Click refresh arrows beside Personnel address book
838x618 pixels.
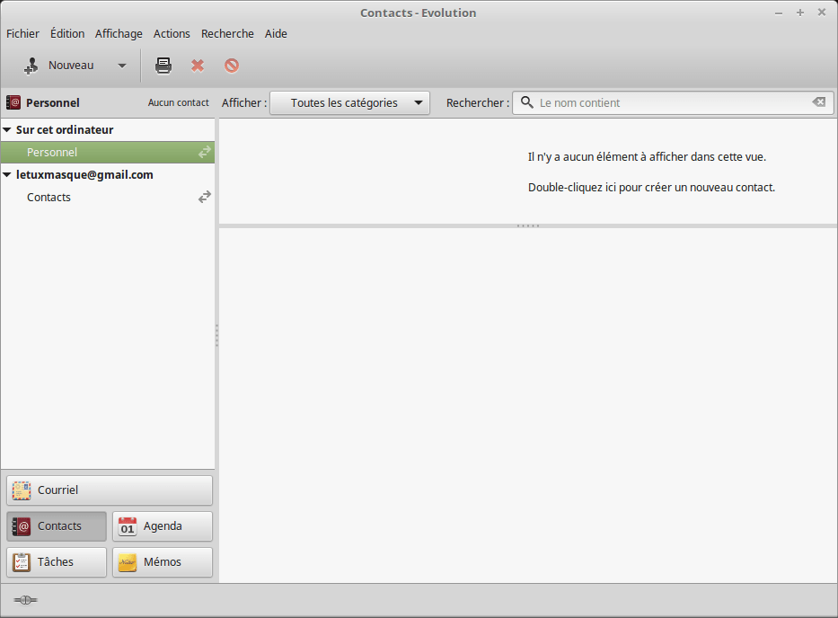(205, 153)
